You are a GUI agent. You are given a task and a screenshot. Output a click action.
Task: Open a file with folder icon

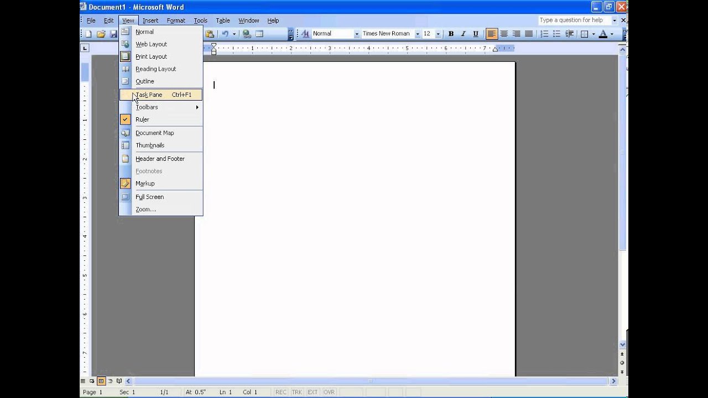tap(101, 34)
